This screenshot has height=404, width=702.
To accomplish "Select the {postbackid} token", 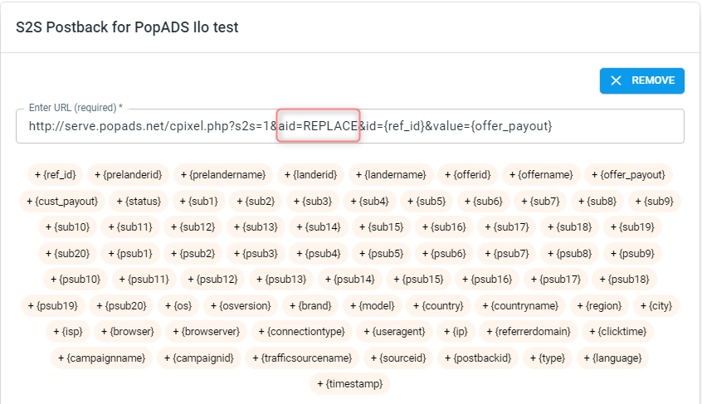I will pos(478,358).
